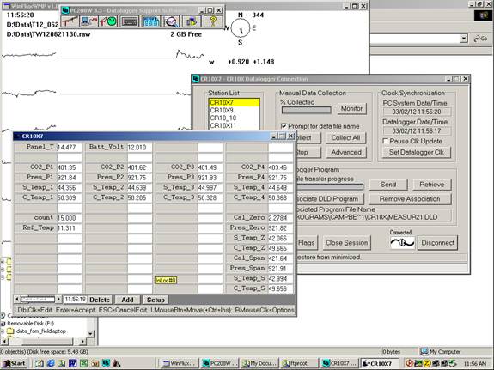
Task: Click the file transfer progress bar
Action: [x=330, y=187]
